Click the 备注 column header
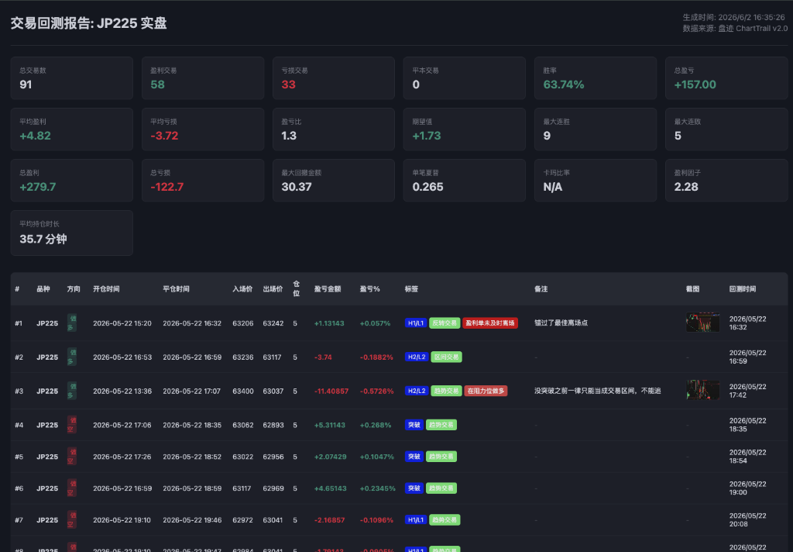The image size is (793, 552). (x=541, y=289)
